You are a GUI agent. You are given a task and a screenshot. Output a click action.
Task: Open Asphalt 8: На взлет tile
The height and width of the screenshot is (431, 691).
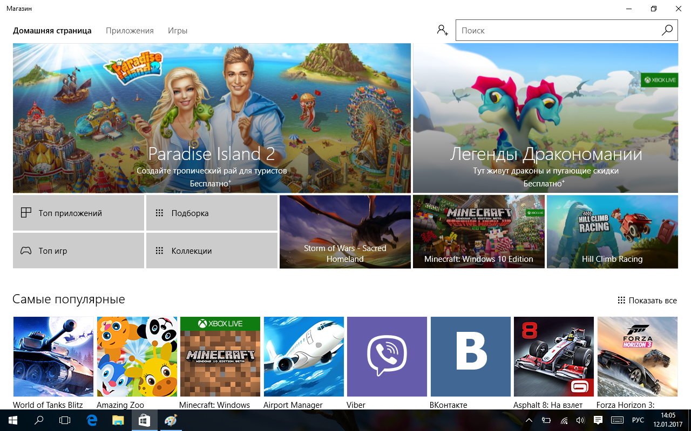point(554,363)
